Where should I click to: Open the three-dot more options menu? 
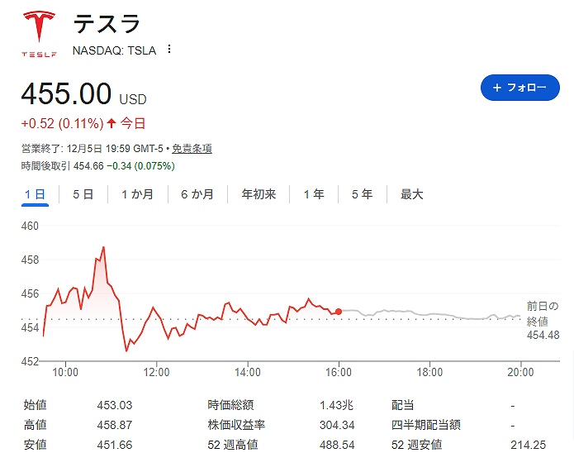[x=169, y=50]
